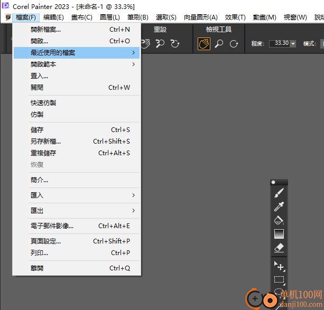Image resolution: width=324 pixels, height=310 pixels.
Task: Open the 畫布(C) menu
Action: click(81, 17)
